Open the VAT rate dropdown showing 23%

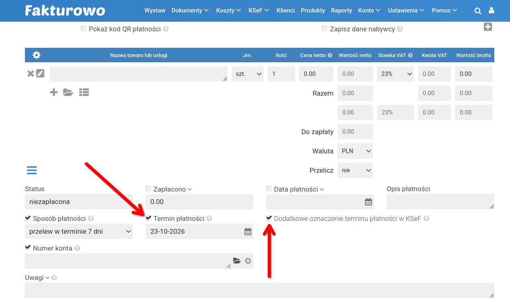point(395,74)
